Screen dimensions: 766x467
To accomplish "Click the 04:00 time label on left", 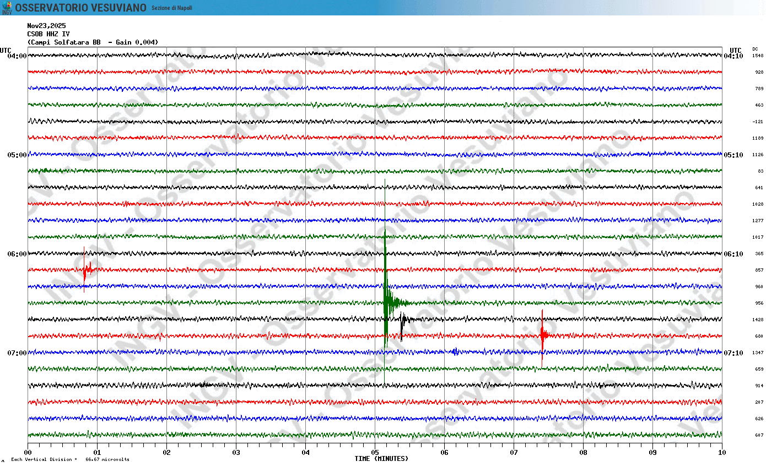I will 17,56.
